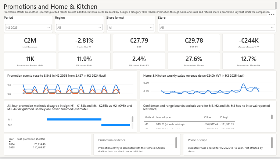Click the methods bar chart scrollbar
This screenshot has width=280, height=159.
pyautogui.click(x=133, y=119)
